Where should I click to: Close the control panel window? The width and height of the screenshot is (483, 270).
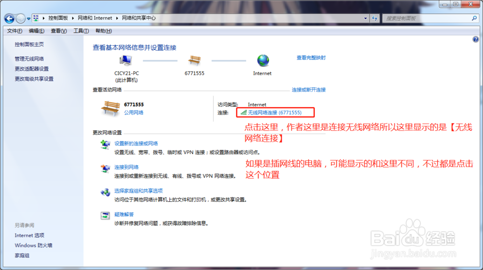tap(470, 4)
